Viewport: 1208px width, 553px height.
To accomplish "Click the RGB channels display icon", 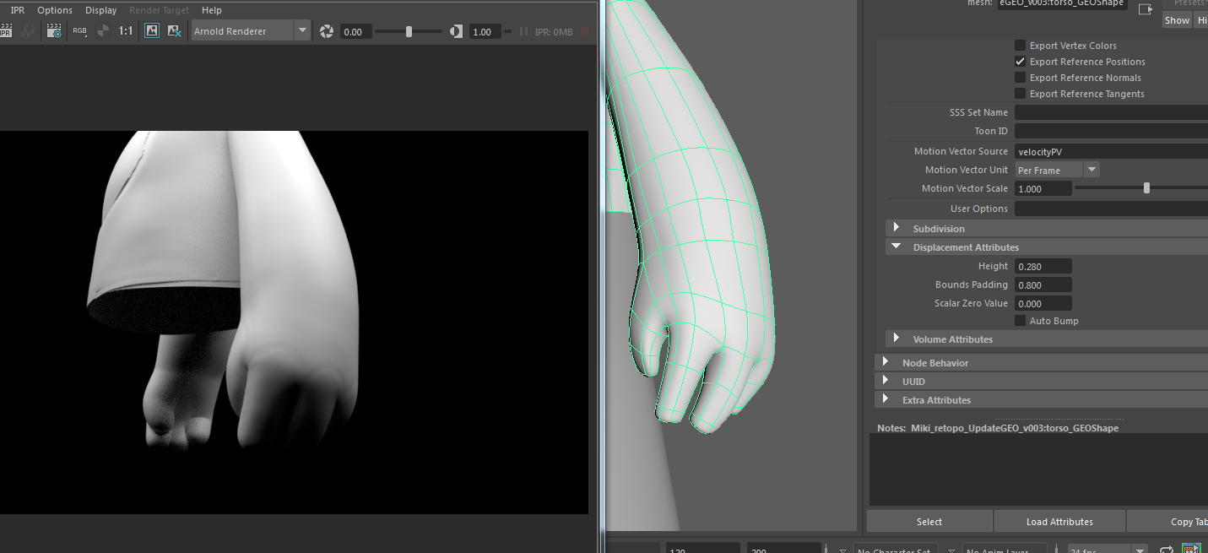I will coord(79,31).
